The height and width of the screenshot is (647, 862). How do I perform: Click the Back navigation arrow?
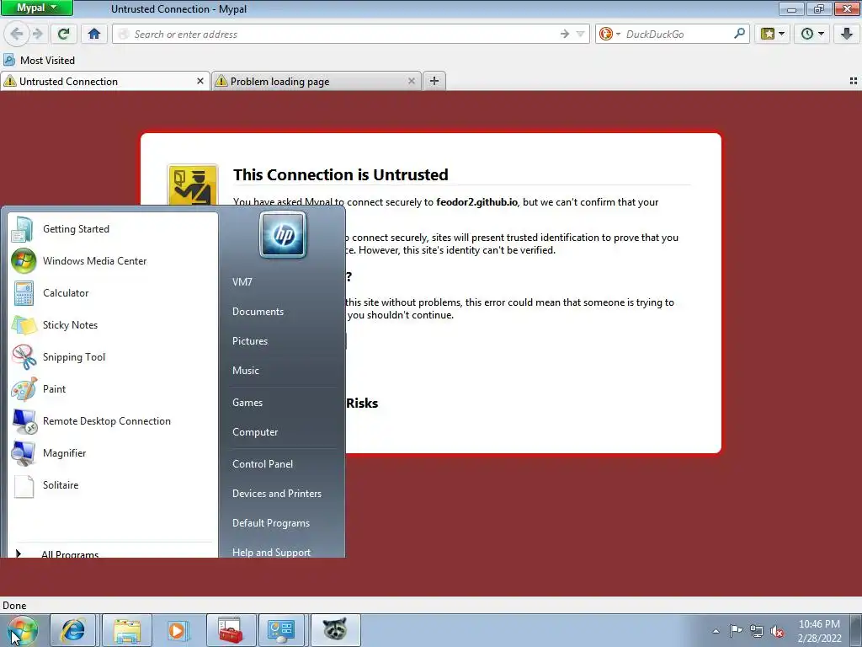(x=17, y=34)
